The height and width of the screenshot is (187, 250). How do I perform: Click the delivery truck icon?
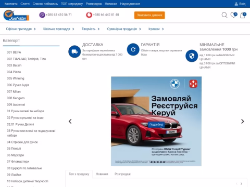point(74,51)
